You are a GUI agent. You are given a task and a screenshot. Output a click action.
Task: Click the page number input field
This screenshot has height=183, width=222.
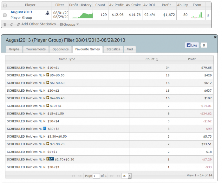(96, 176)
